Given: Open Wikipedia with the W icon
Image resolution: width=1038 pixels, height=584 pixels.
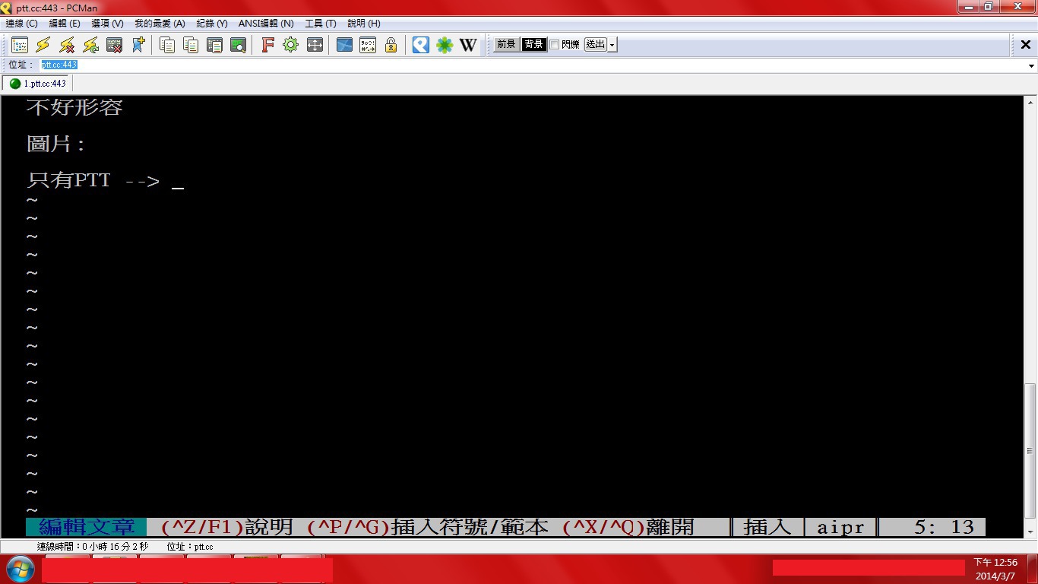Looking at the screenshot, I should (x=468, y=45).
